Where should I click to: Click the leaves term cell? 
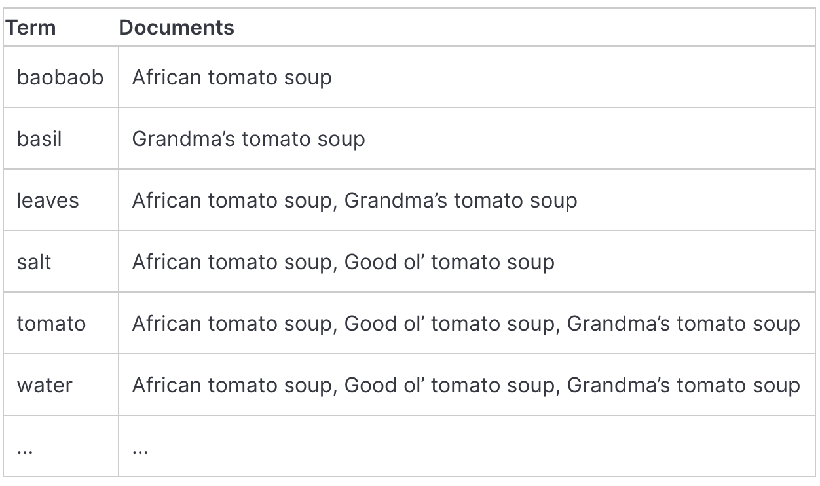tap(48, 200)
